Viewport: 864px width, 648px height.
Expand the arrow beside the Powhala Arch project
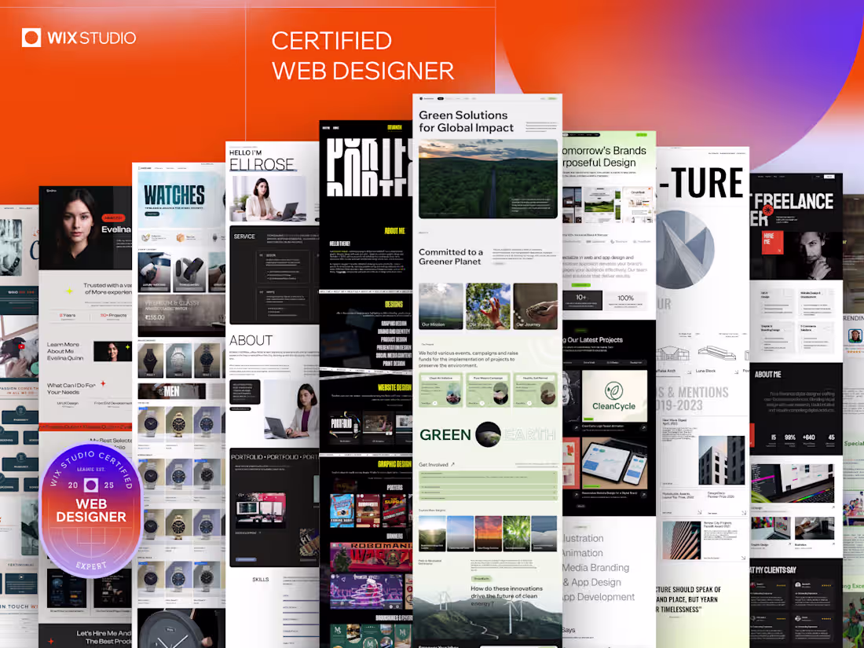pyautogui.click(x=690, y=372)
